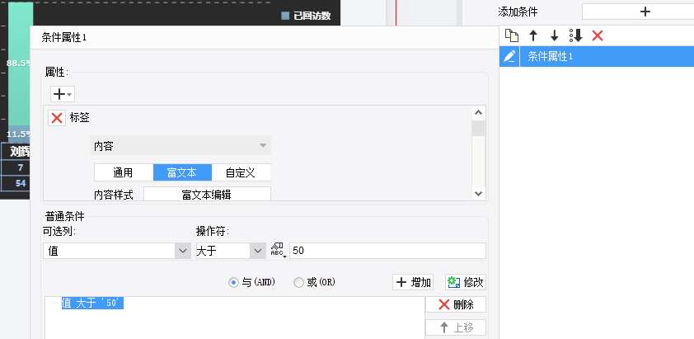
Task: Click the 88.5% chart bar label
Action: pyautogui.click(x=19, y=63)
